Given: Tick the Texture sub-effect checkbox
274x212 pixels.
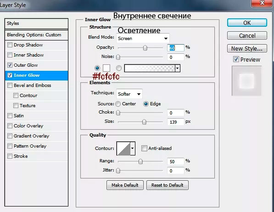Looking at the screenshot, I should pos(16,106).
